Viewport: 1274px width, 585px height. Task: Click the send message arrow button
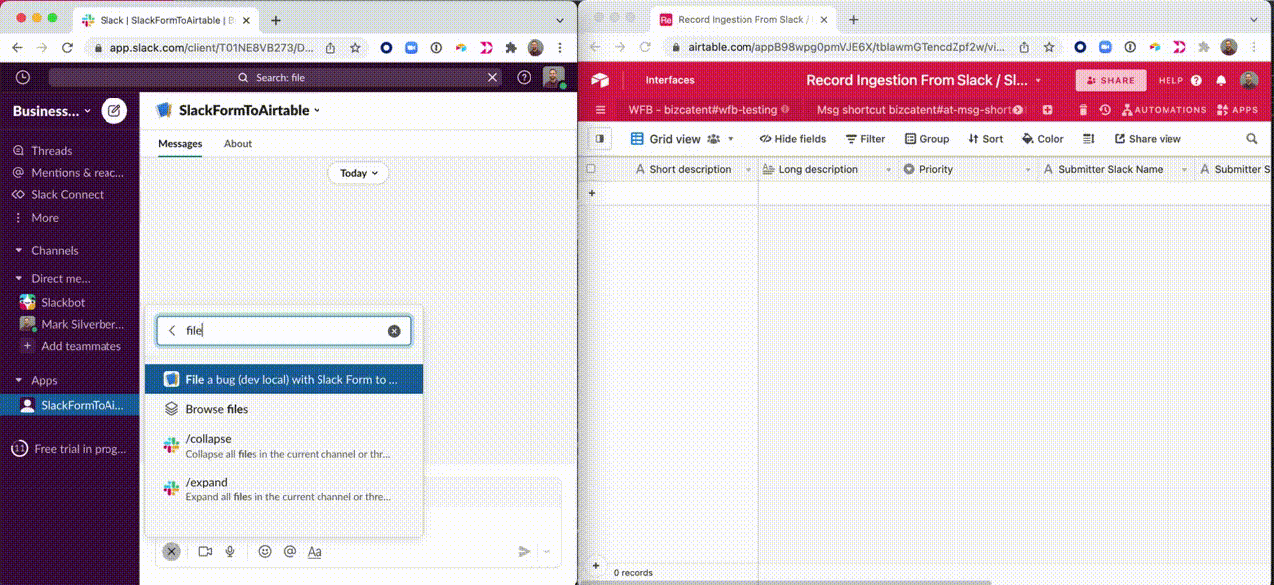pos(524,551)
